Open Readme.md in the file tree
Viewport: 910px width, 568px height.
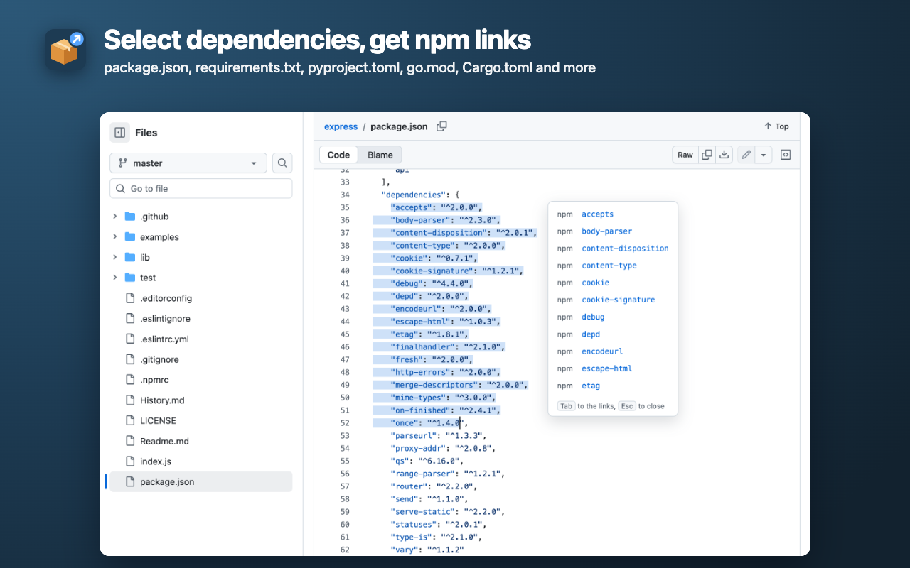164,441
